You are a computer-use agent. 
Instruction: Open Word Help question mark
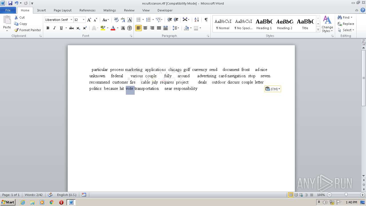(363, 10)
